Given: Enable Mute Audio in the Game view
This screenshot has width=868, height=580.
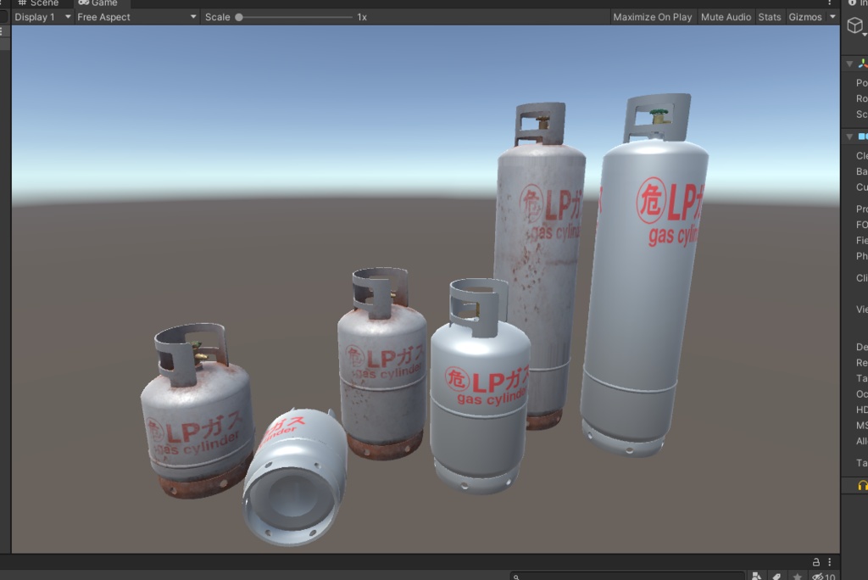Looking at the screenshot, I should [726, 16].
